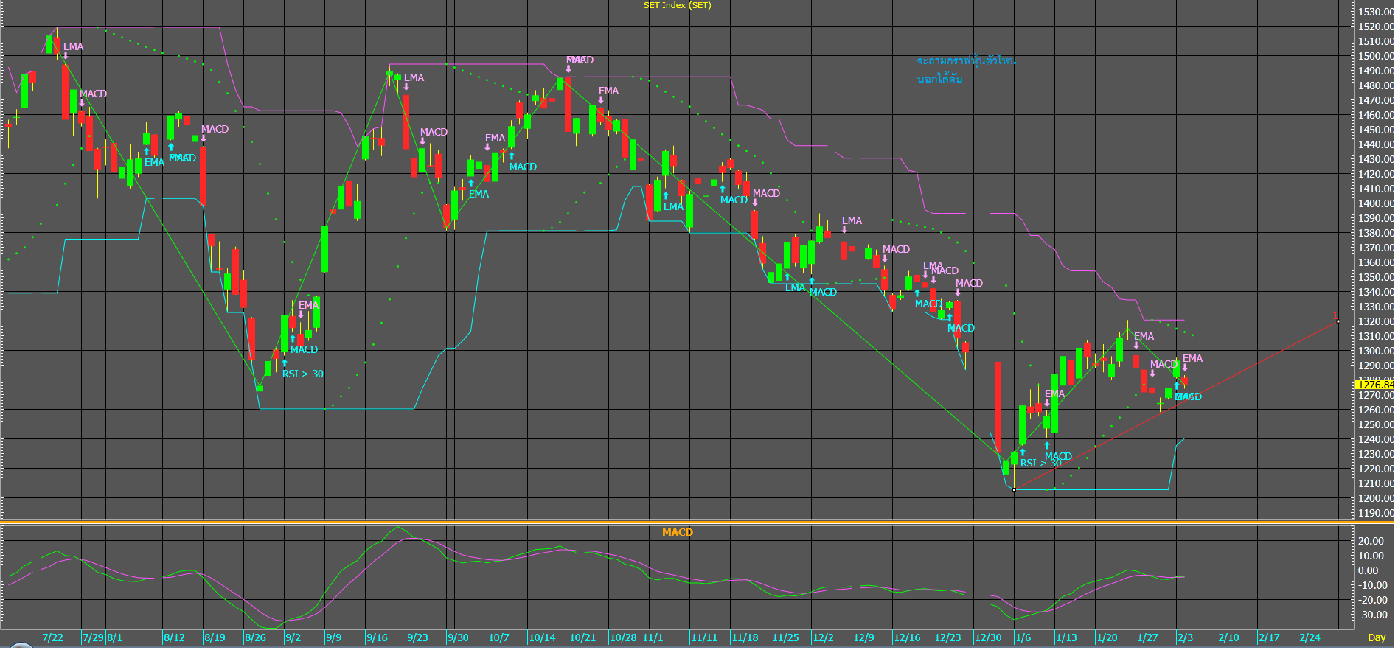Click the Day timeframe label
The width and height of the screenshot is (1398, 650).
click(1376, 637)
